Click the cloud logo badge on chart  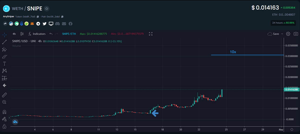coord(15,122)
